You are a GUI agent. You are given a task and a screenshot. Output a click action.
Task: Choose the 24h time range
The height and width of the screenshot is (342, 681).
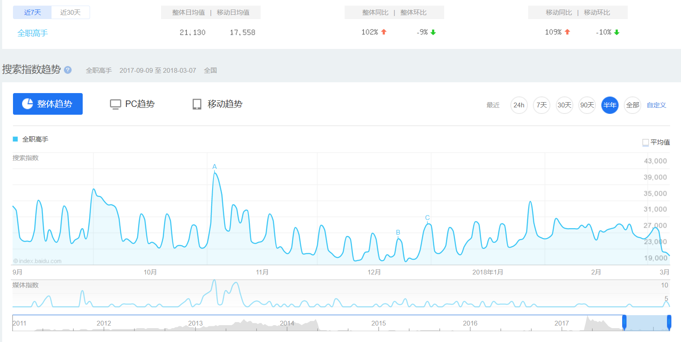[x=519, y=105]
